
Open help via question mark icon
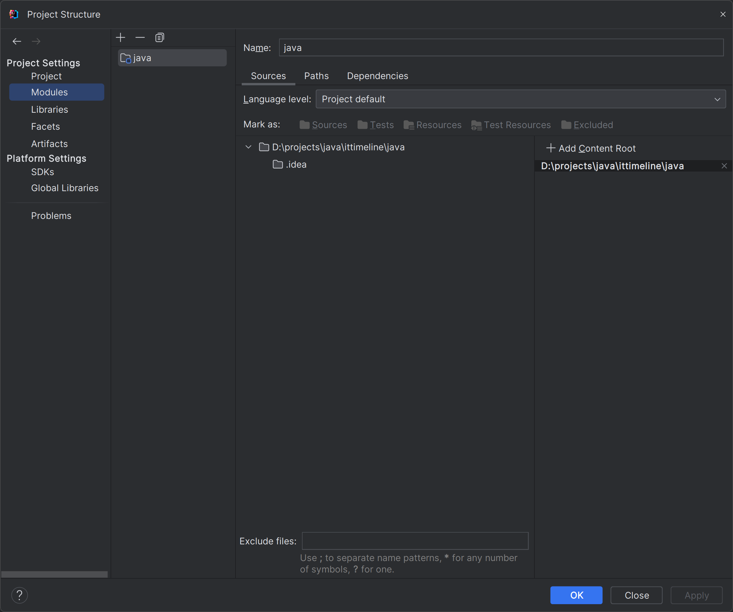20,595
